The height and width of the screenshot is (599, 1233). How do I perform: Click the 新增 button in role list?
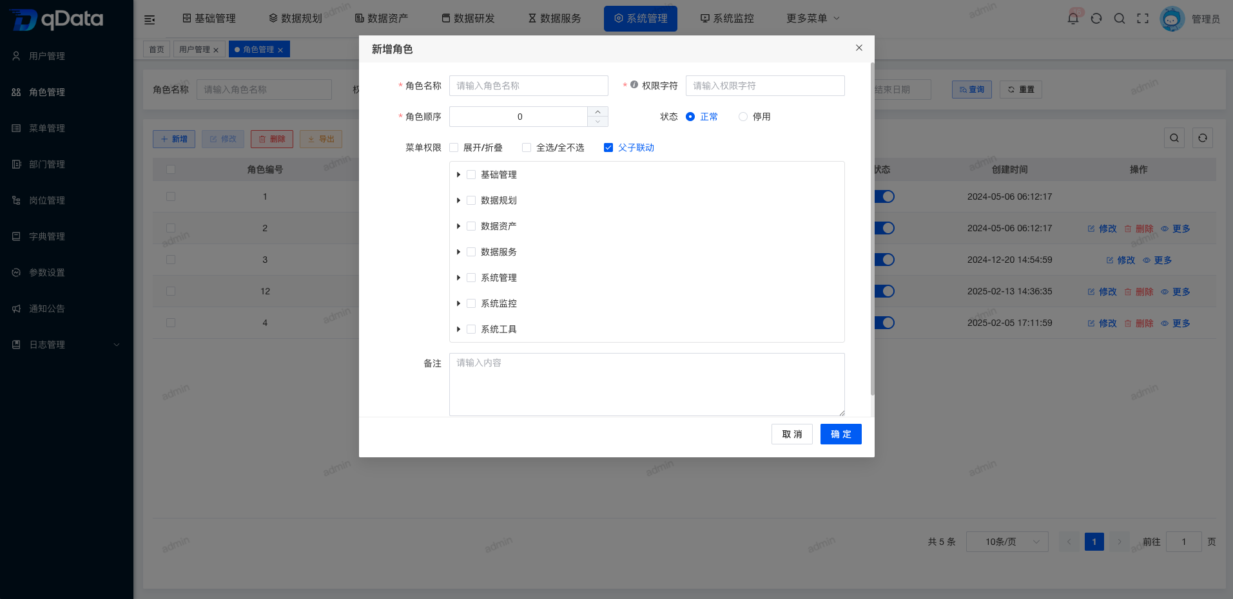tap(174, 139)
